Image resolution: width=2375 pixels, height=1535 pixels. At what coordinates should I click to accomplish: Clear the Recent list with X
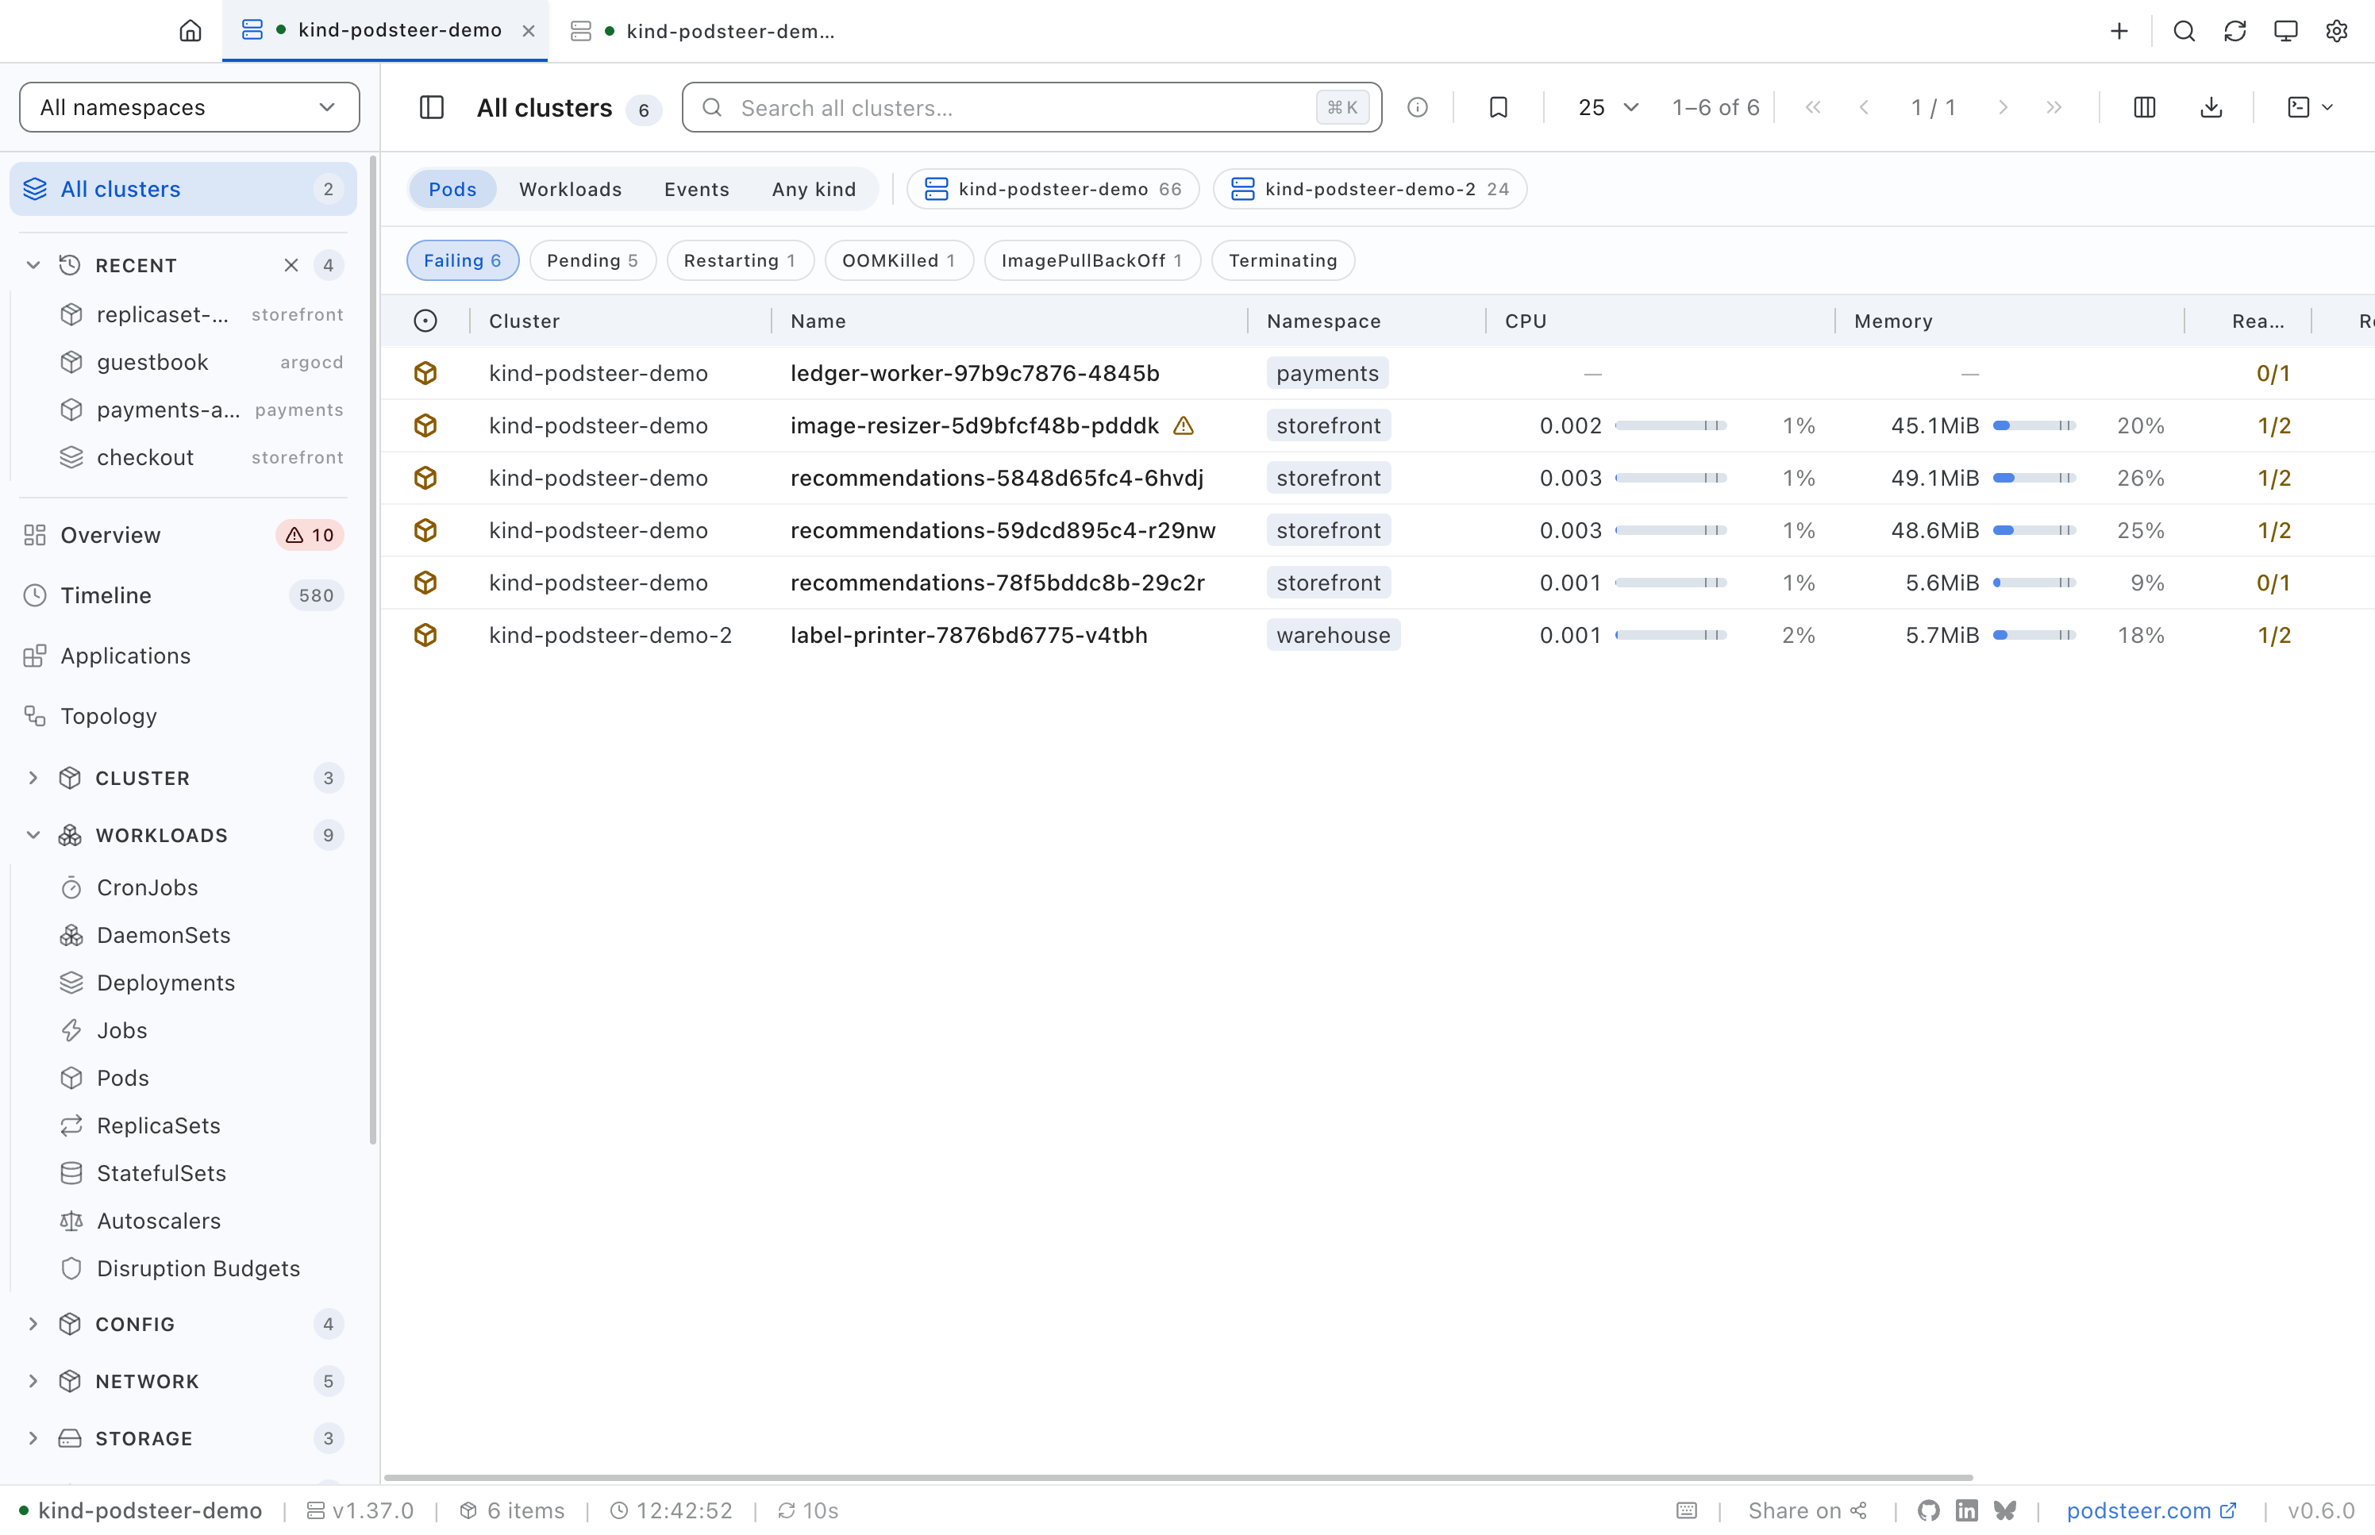coord(290,265)
